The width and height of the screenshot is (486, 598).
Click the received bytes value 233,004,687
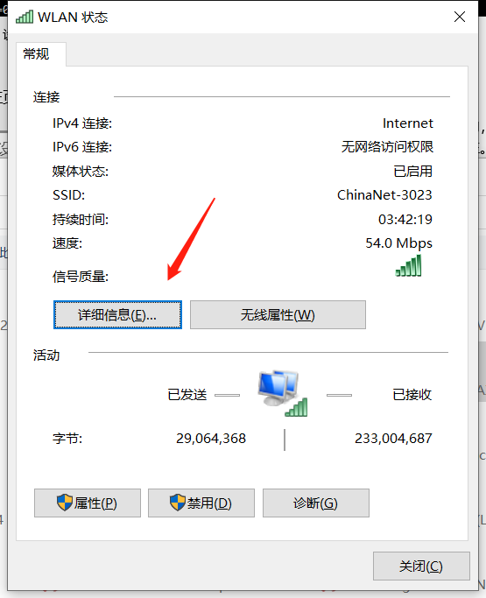[393, 439]
